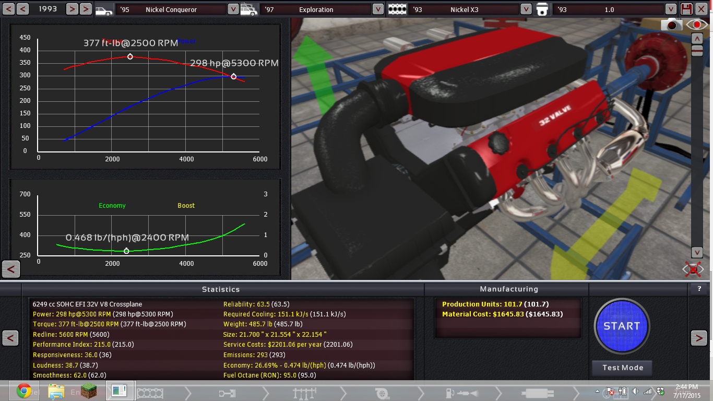Click the year value 1993
Viewport: 713px width, 401px height.
[x=48, y=9]
